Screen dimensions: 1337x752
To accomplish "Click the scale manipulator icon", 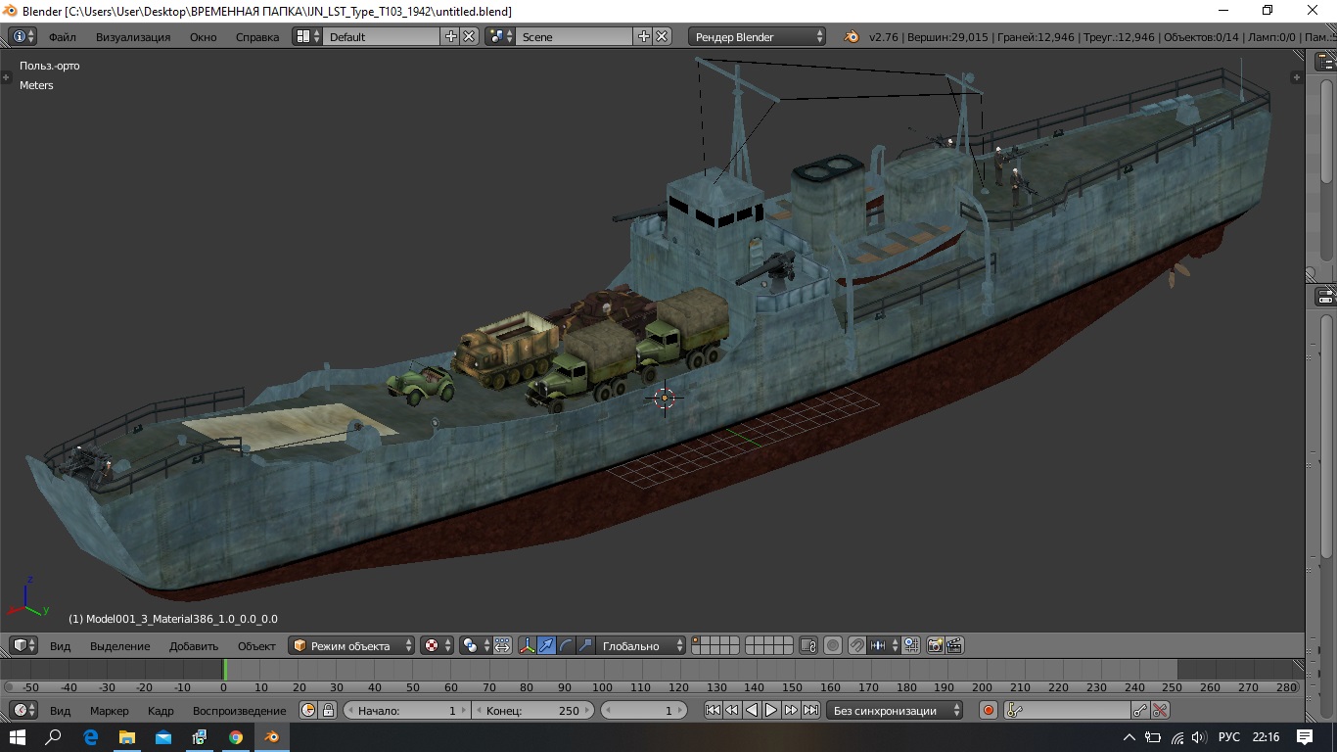I will (585, 646).
